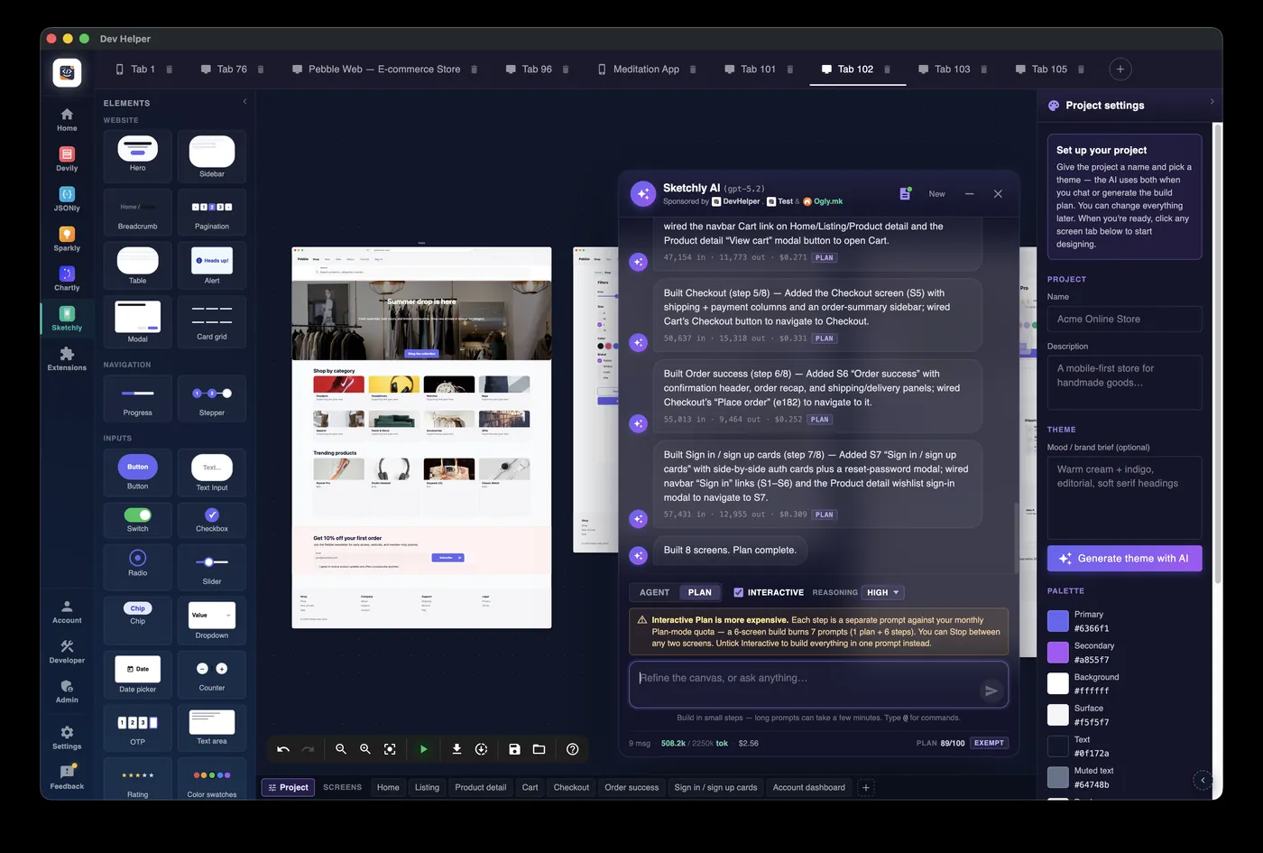
Task: Switch chat mode to Agent
Action: (655, 592)
